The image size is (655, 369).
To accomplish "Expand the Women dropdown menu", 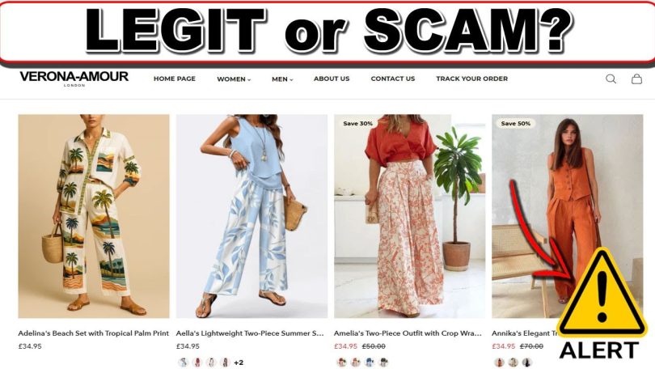I will coord(234,79).
